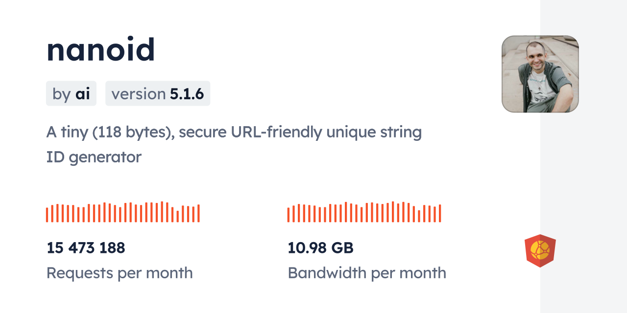Viewport: 627px width, 313px height.
Task: Open the "by ai" author badge
Action: [x=71, y=93]
